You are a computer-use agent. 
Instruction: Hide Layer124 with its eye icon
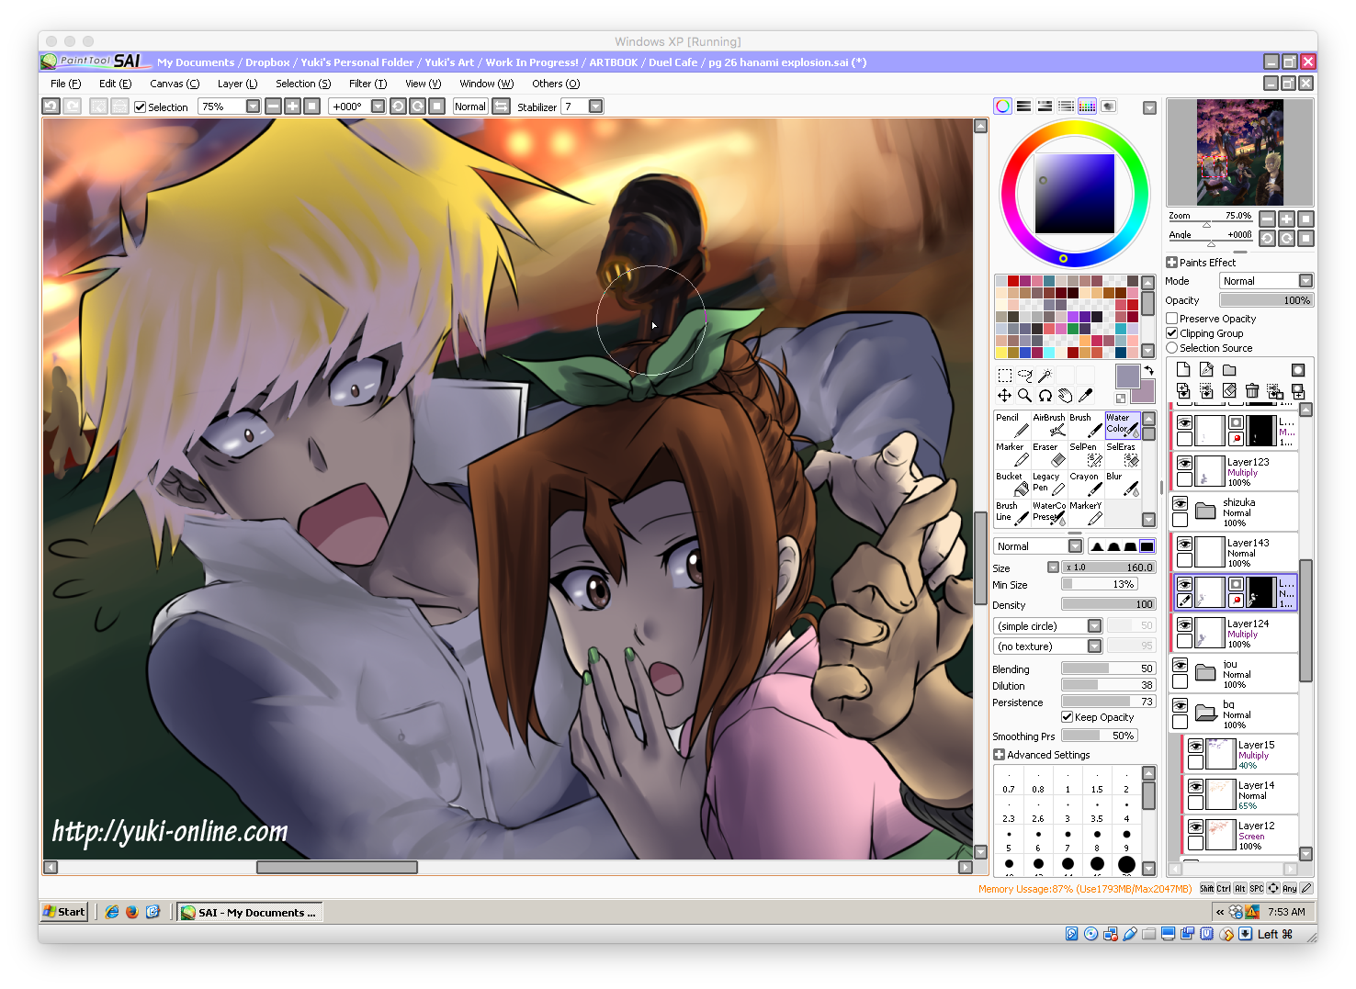click(1185, 624)
